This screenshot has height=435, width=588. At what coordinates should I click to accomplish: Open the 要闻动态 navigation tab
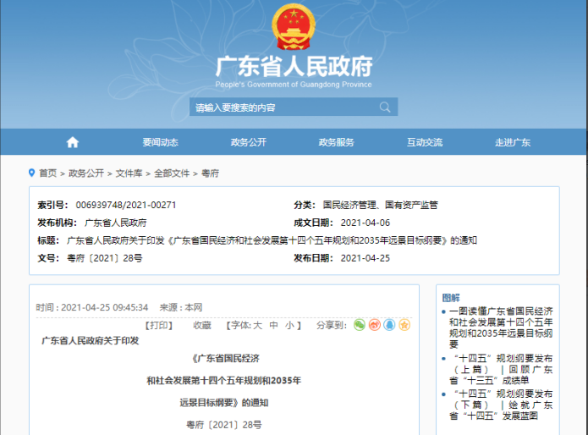160,142
